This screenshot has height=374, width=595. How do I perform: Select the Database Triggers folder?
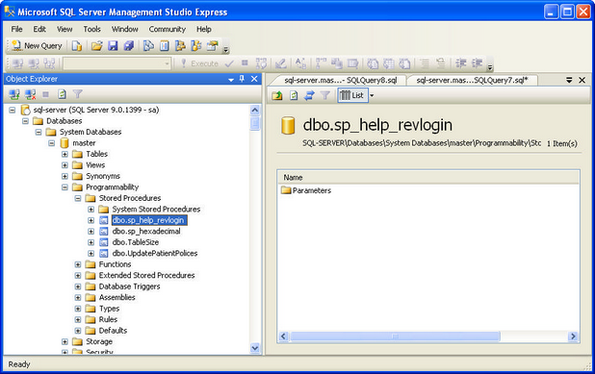pyautogui.click(x=129, y=287)
